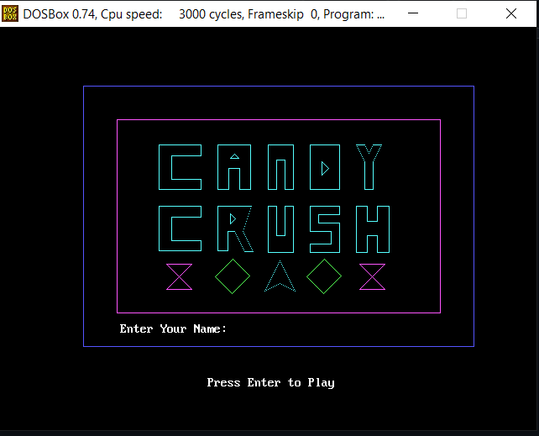Click the 'Press Enter to Play' text

[270, 383]
